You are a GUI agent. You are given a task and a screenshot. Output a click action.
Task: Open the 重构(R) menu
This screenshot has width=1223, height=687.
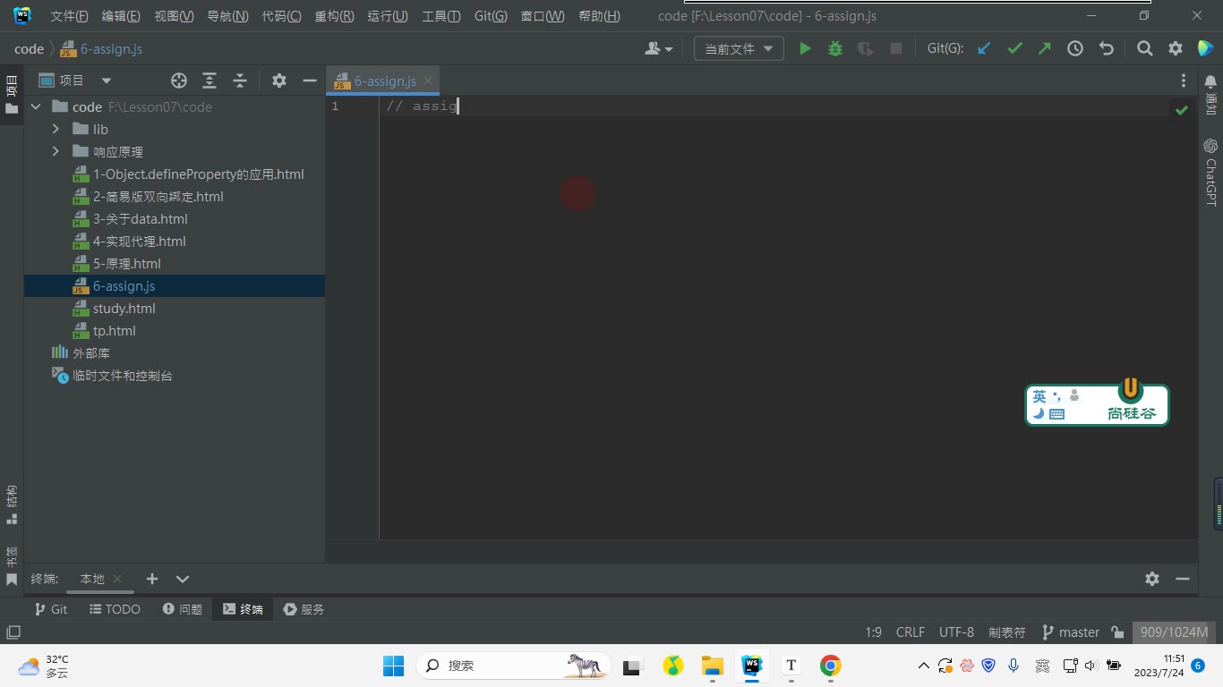(334, 16)
